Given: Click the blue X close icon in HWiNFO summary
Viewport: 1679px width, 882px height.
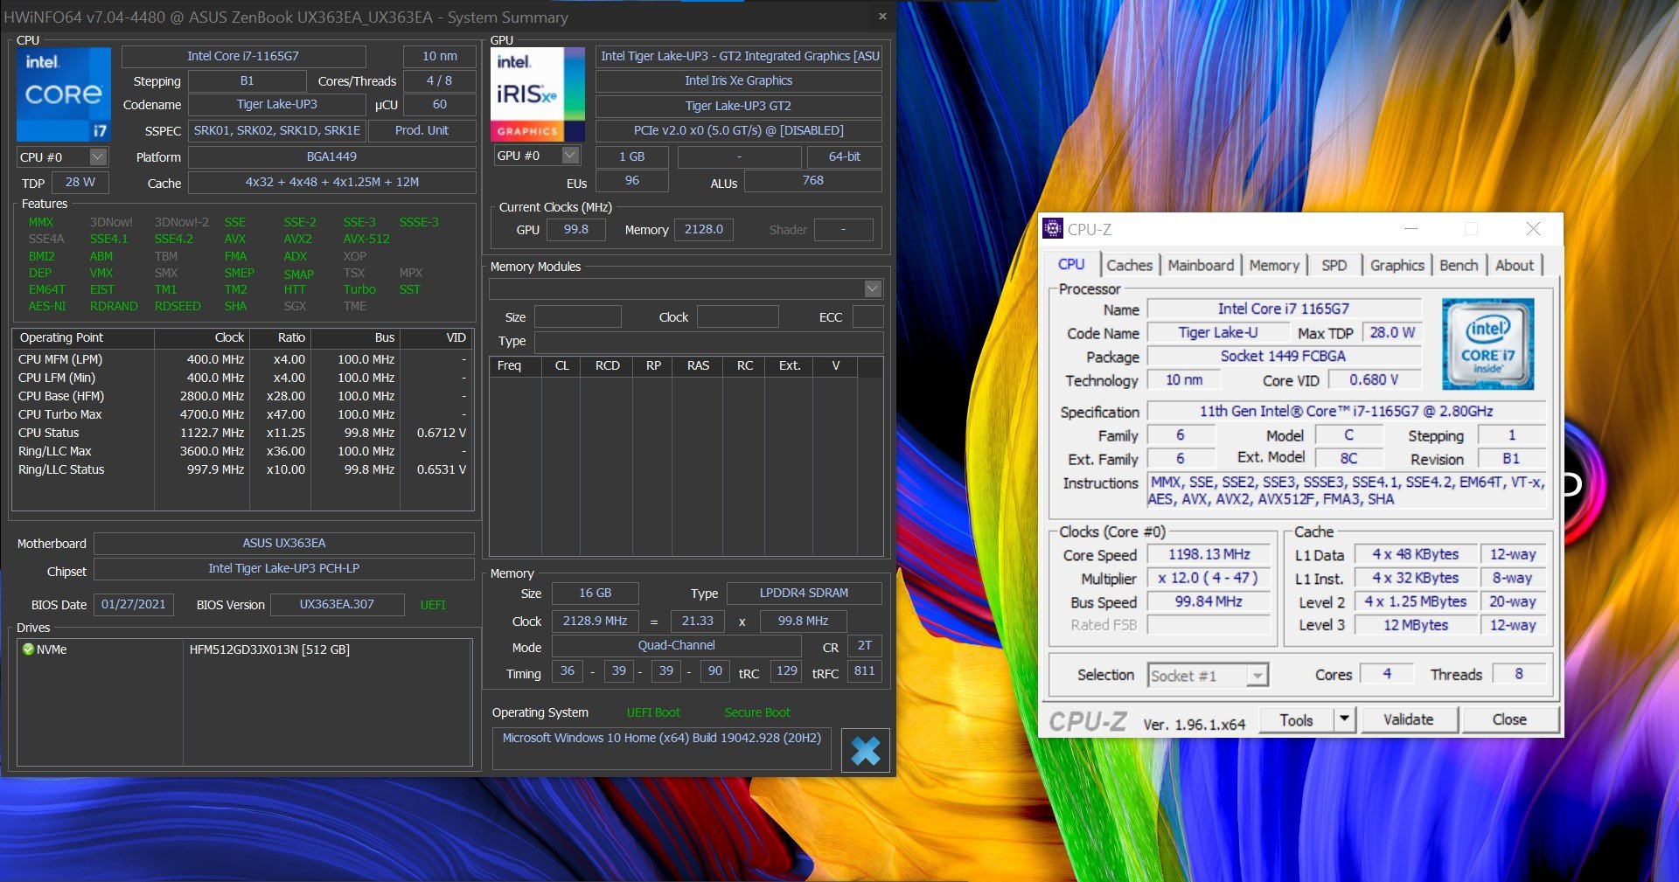Looking at the screenshot, I should [x=865, y=750].
